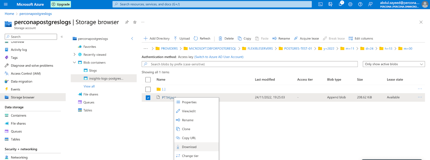
Task: Open FLEXIBLESERVERS breadcrumb folder
Action: tap(260, 49)
